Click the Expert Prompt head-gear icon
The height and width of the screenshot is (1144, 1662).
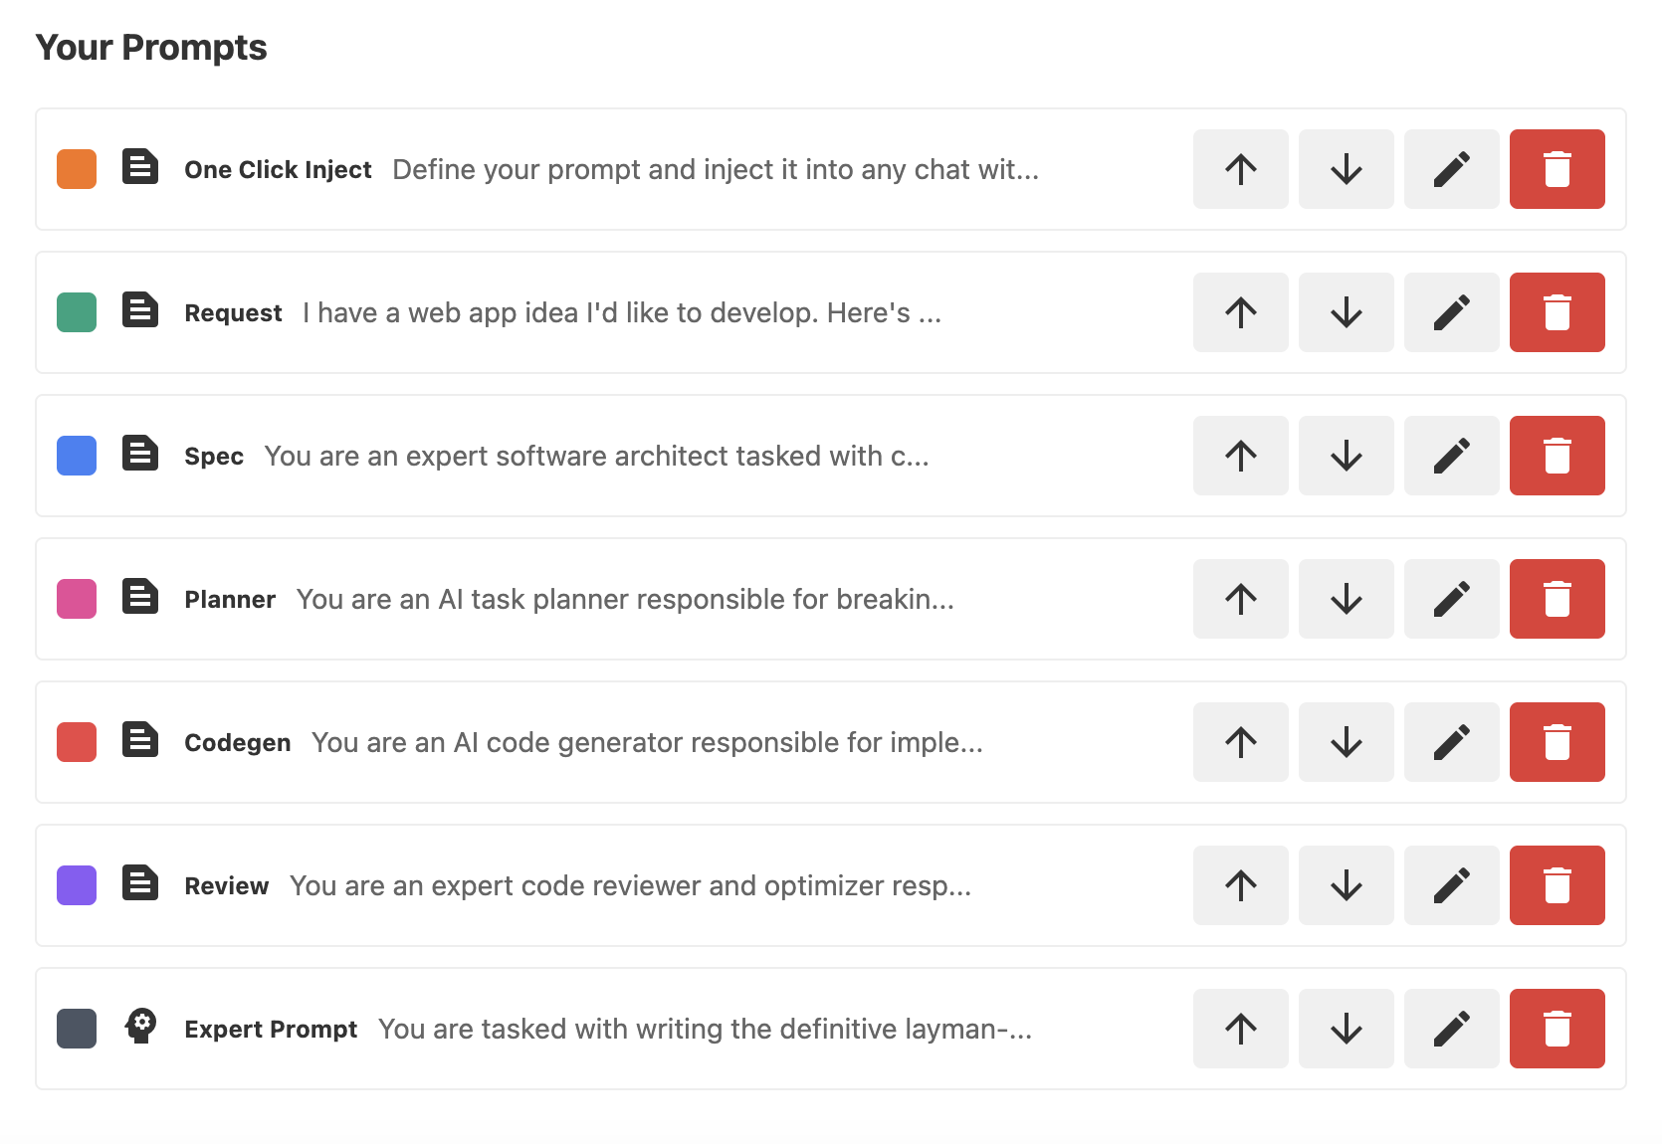[x=140, y=1027]
